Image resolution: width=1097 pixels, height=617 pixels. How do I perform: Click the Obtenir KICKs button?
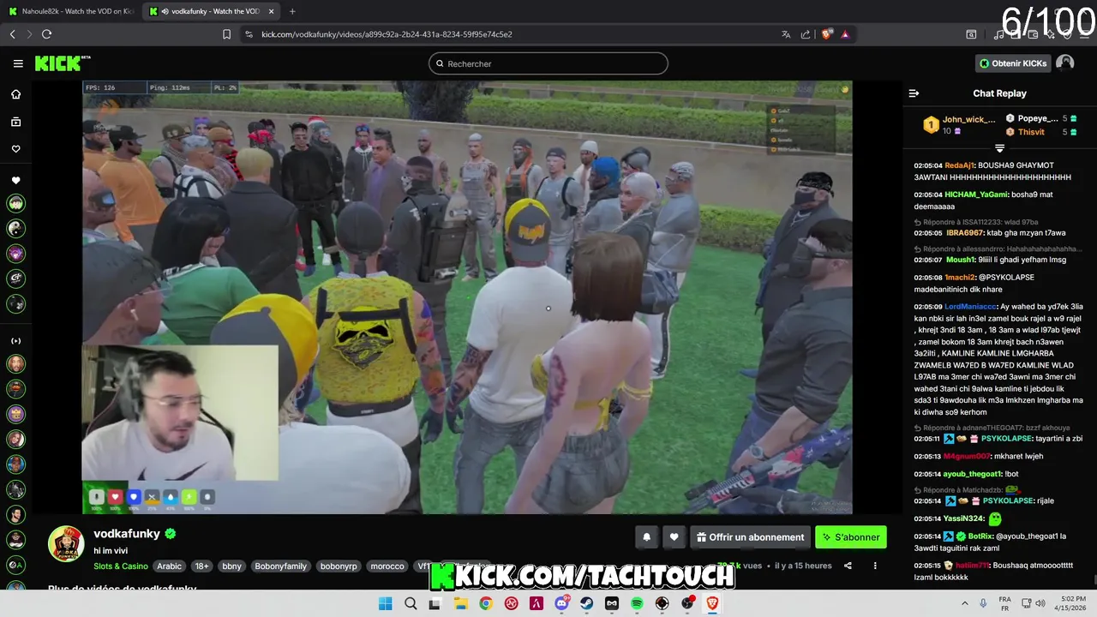pyautogui.click(x=1013, y=63)
